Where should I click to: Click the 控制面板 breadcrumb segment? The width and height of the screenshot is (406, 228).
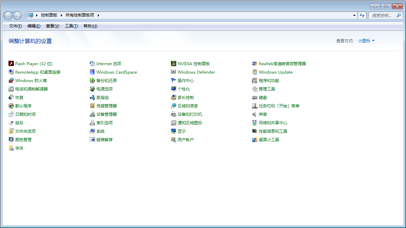(49, 15)
